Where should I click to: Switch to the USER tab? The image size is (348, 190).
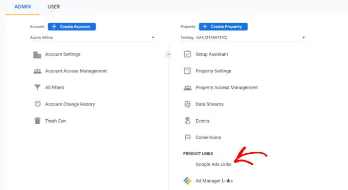tap(54, 7)
